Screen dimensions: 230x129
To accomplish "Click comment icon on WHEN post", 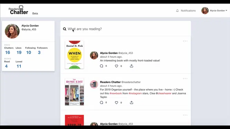I will (102, 66).
